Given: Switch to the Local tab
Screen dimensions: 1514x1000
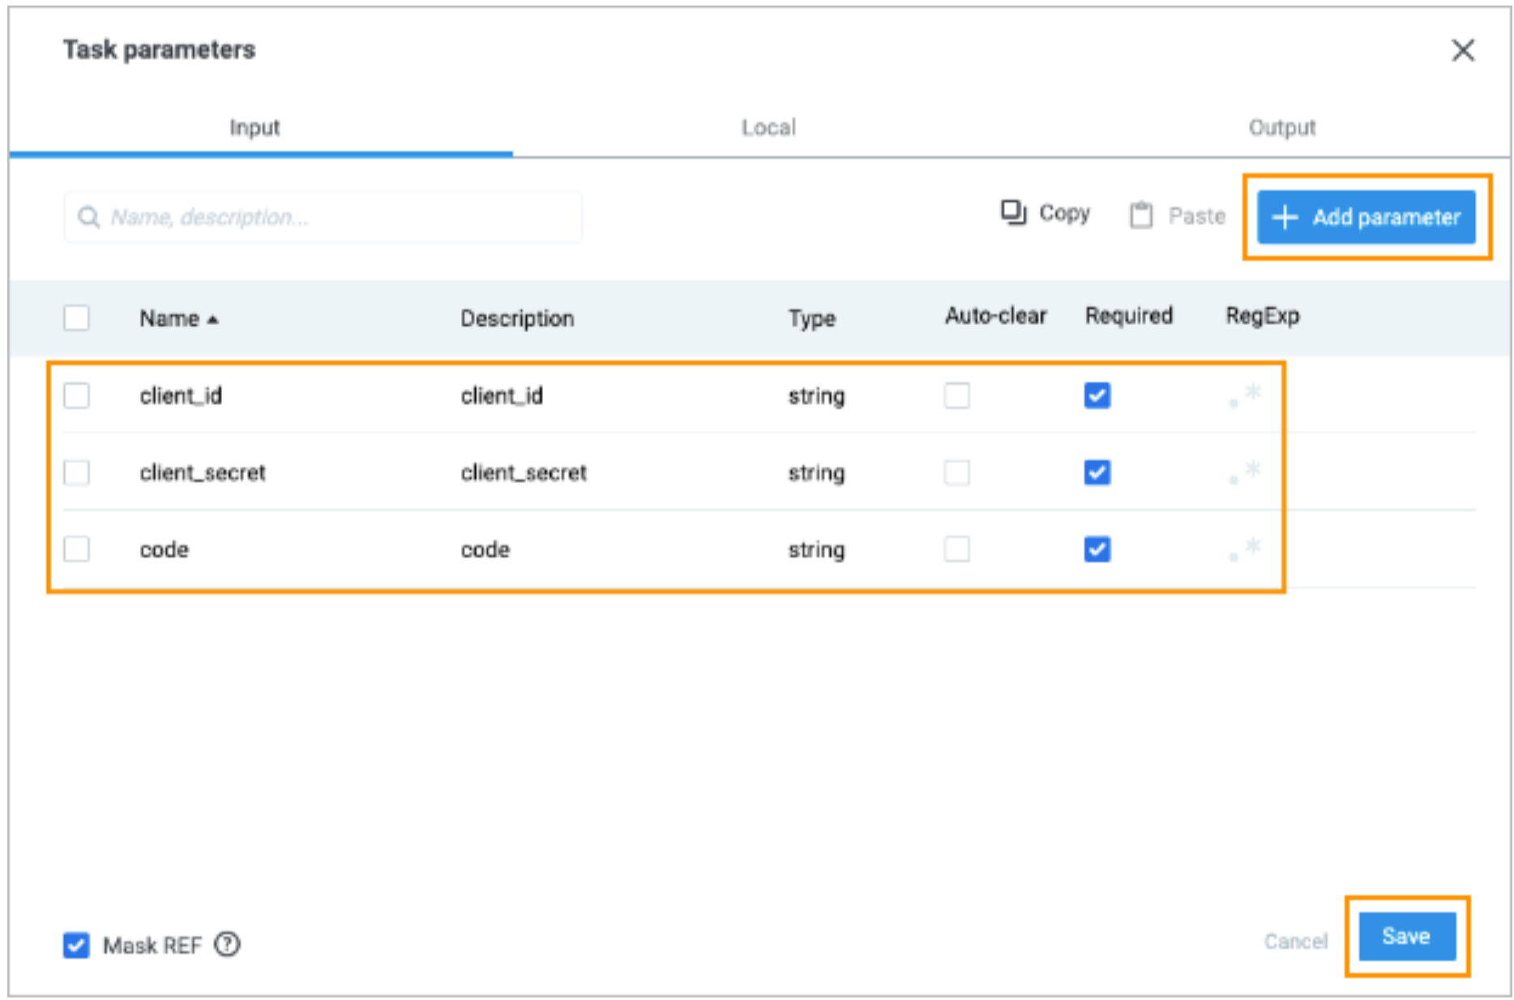Looking at the screenshot, I should click(768, 127).
